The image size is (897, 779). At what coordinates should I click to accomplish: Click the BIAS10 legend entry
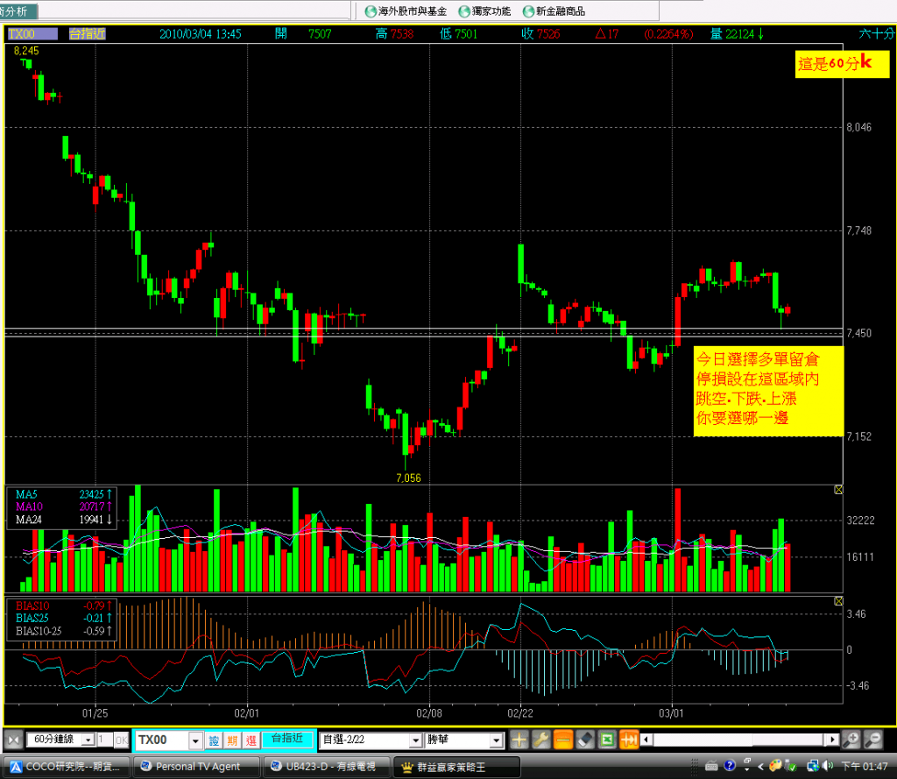[x=32, y=605]
